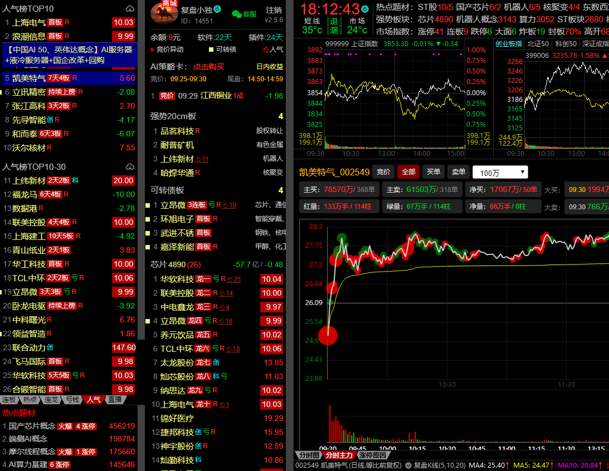Click the 江西铜业 竞价 alert at 09:29
Image resolution: width=609 pixels, height=471 pixels.
pyautogui.click(x=217, y=96)
